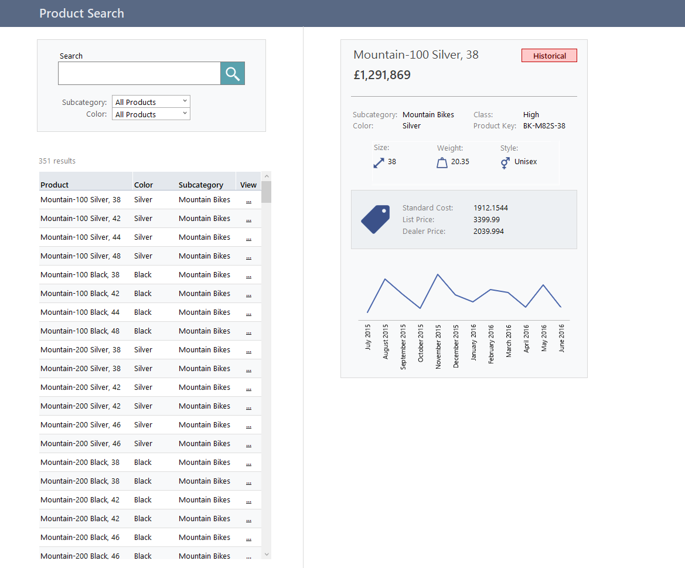
Task: Sort by the Product column header
Action: pos(54,185)
